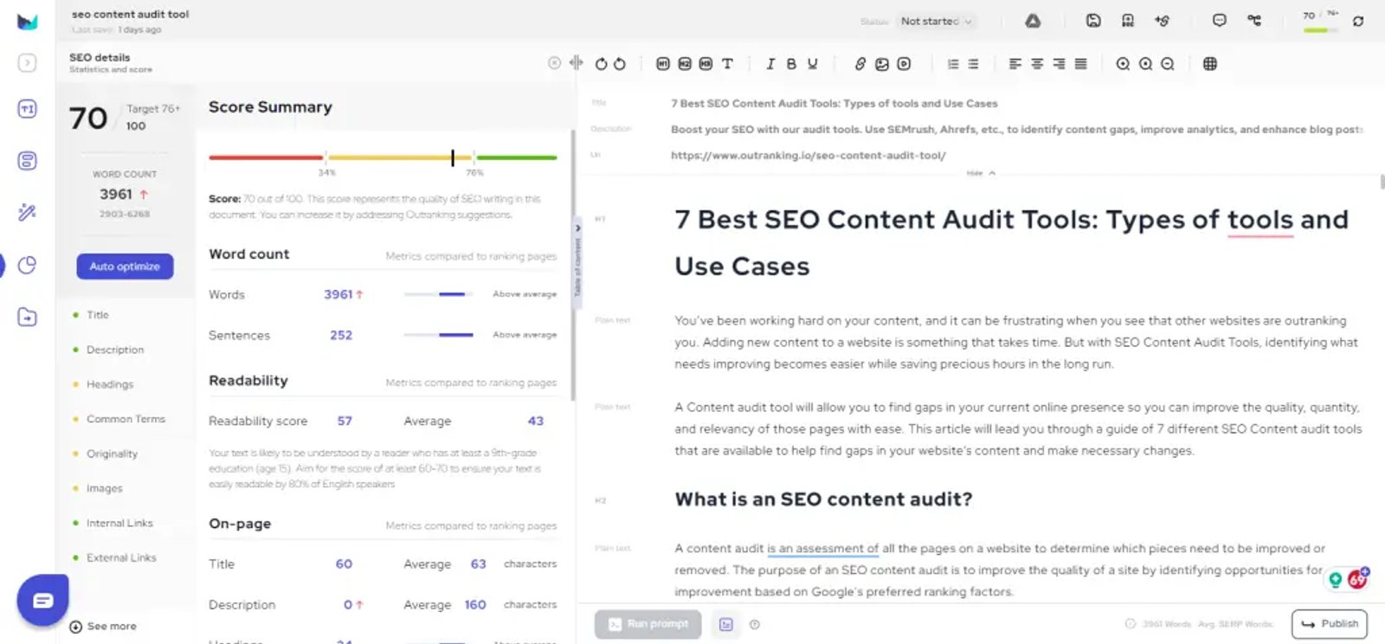Justify text alignment

coord(1080,63)
